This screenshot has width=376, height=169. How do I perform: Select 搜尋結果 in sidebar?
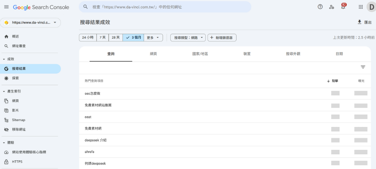[x=30, y=69]
